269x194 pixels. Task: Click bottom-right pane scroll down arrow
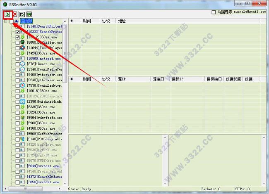[264, 183]
